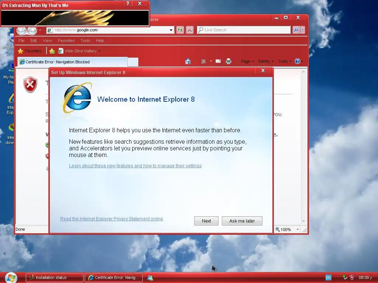Click help button on Extracting Msn window
This screenshot has height=283, width=378.
128,3
